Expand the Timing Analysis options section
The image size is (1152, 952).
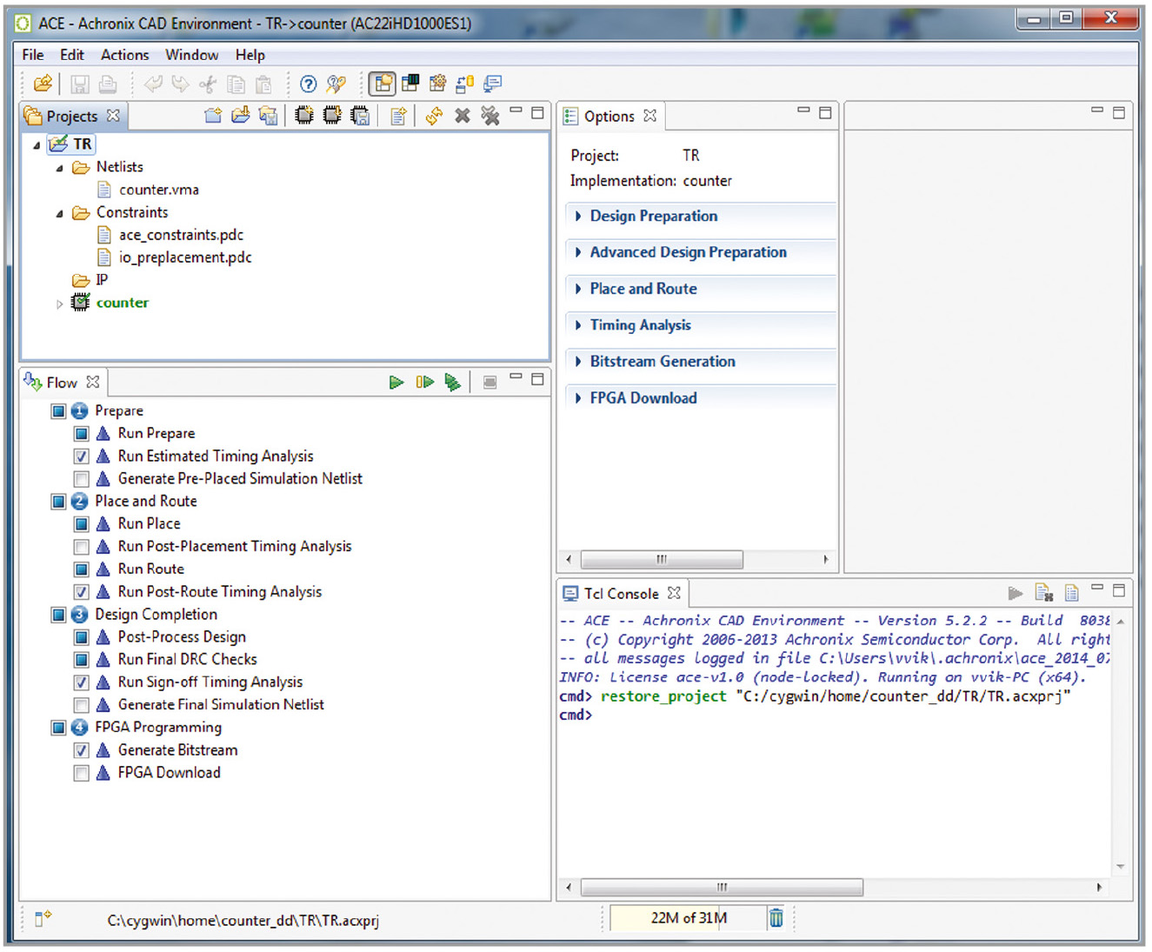pos(578,326)
